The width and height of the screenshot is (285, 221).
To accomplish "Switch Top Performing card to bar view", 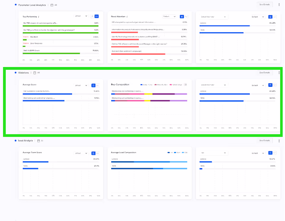I will point(92,16).
